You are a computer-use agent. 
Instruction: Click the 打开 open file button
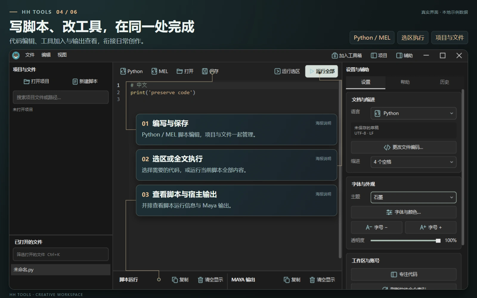(185, 71)
